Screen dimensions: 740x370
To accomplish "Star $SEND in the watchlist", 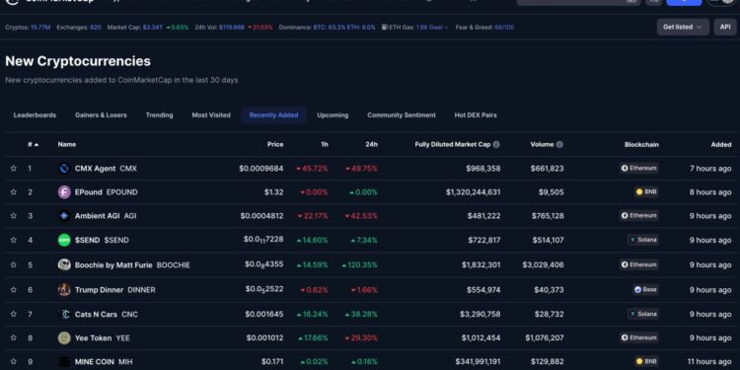I will 13,240.
